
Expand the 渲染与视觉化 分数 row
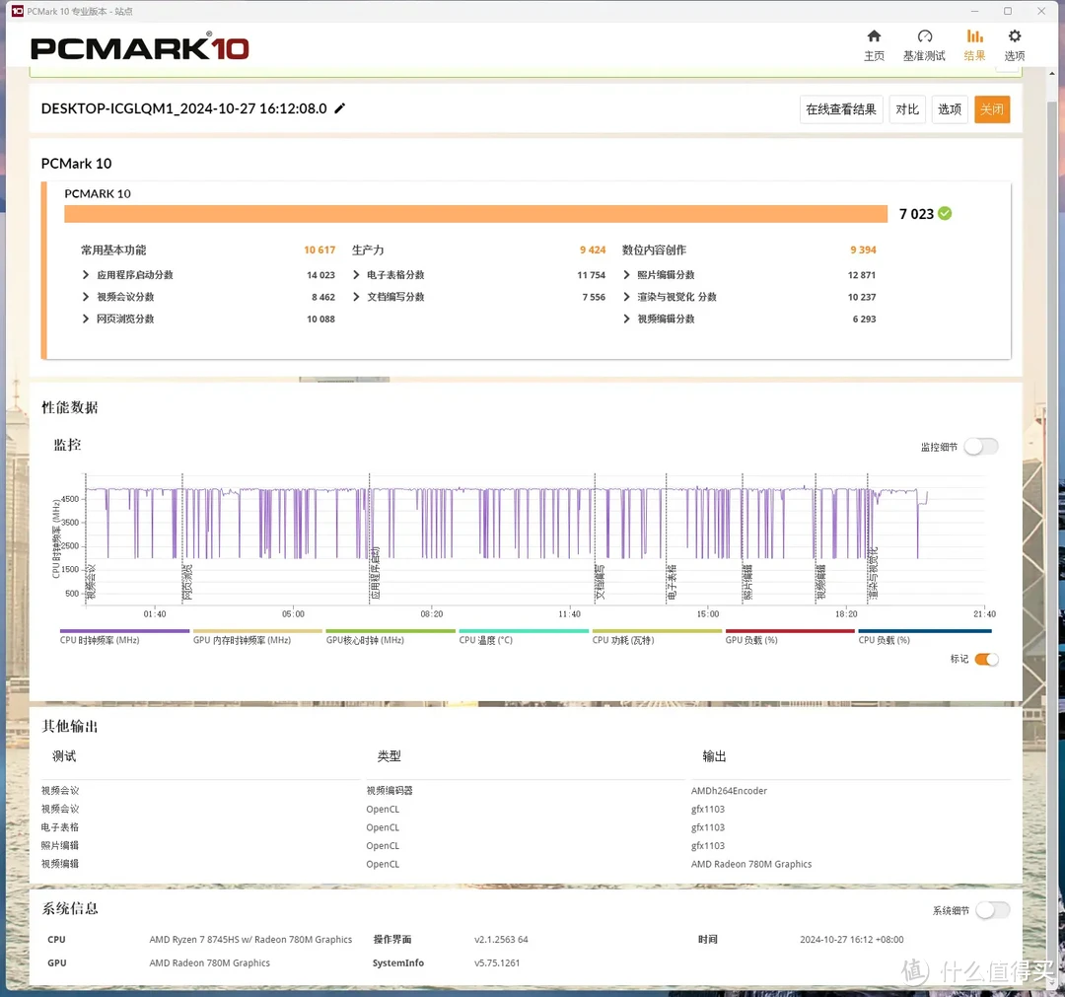(x=626, y=297)
